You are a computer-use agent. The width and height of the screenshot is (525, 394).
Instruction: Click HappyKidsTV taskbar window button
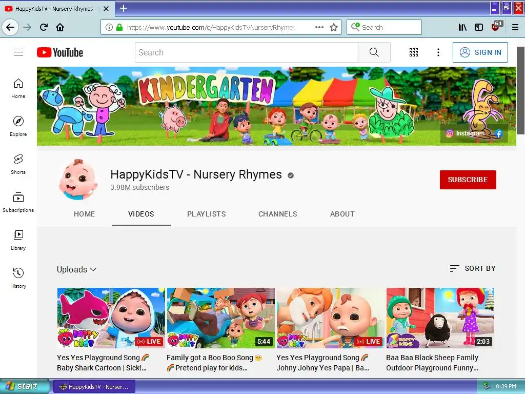click(94, 387)
